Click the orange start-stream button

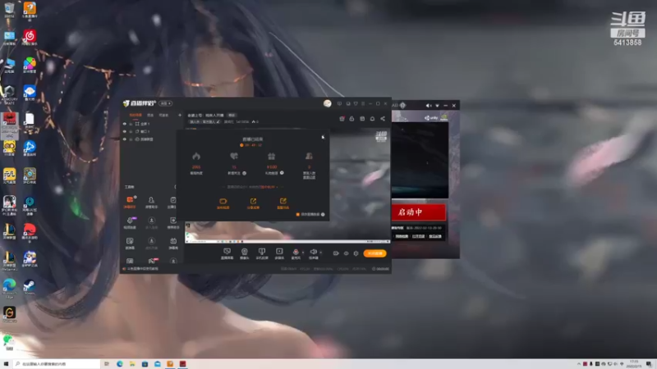[374, 253]
